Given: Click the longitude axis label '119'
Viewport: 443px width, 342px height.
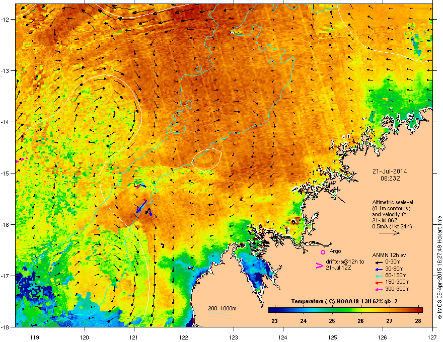Looking at the screenshot, I should (35, 337).
